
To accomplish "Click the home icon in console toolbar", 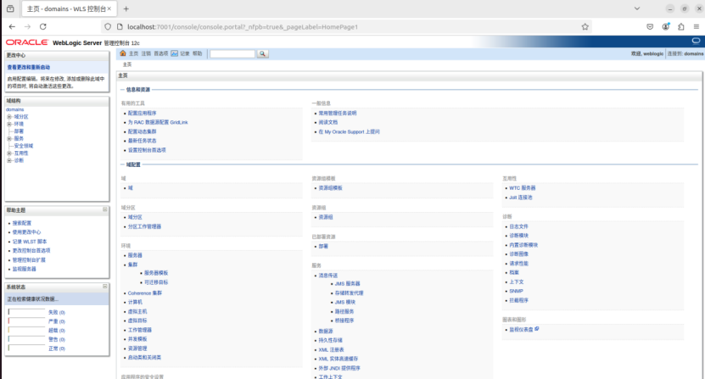I will tap(123, 53).
